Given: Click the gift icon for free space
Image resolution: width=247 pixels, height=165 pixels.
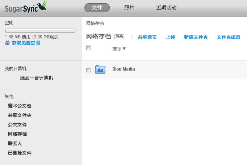Looking at the screenshot, I should click(x=7, y=43).
